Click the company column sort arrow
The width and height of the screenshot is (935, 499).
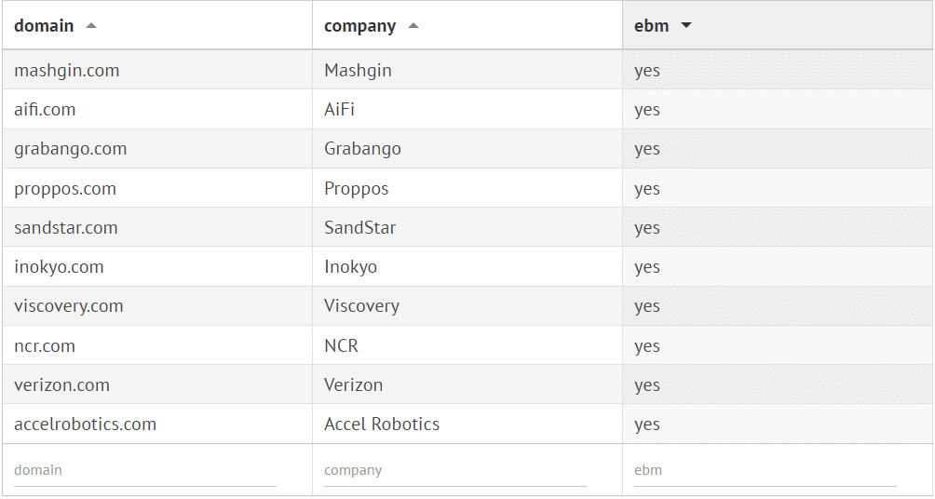tap(413, 26)
